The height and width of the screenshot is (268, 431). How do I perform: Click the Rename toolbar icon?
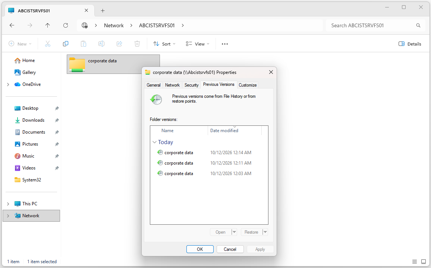click(x=101, y=44)
